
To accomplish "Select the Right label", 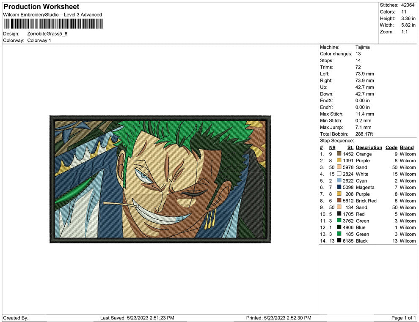I will pos(326,80).
